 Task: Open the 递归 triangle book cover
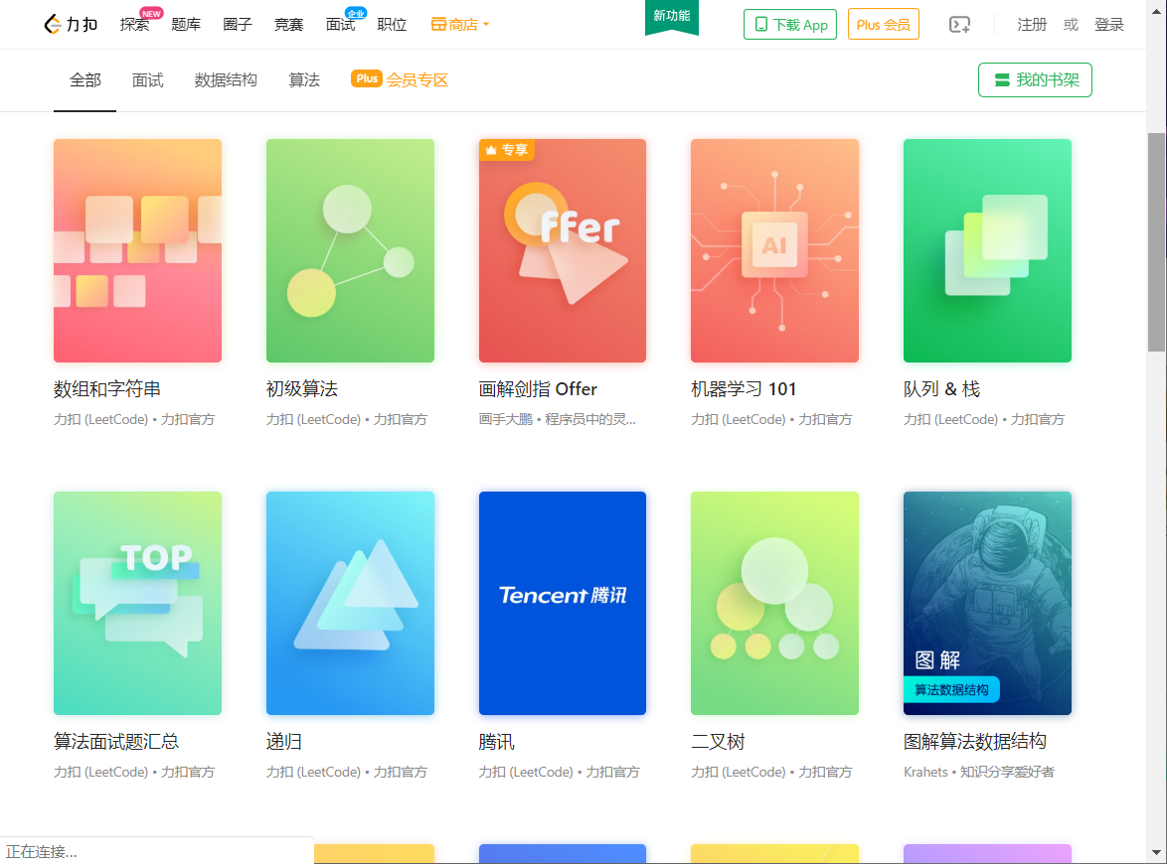[351, 603]
